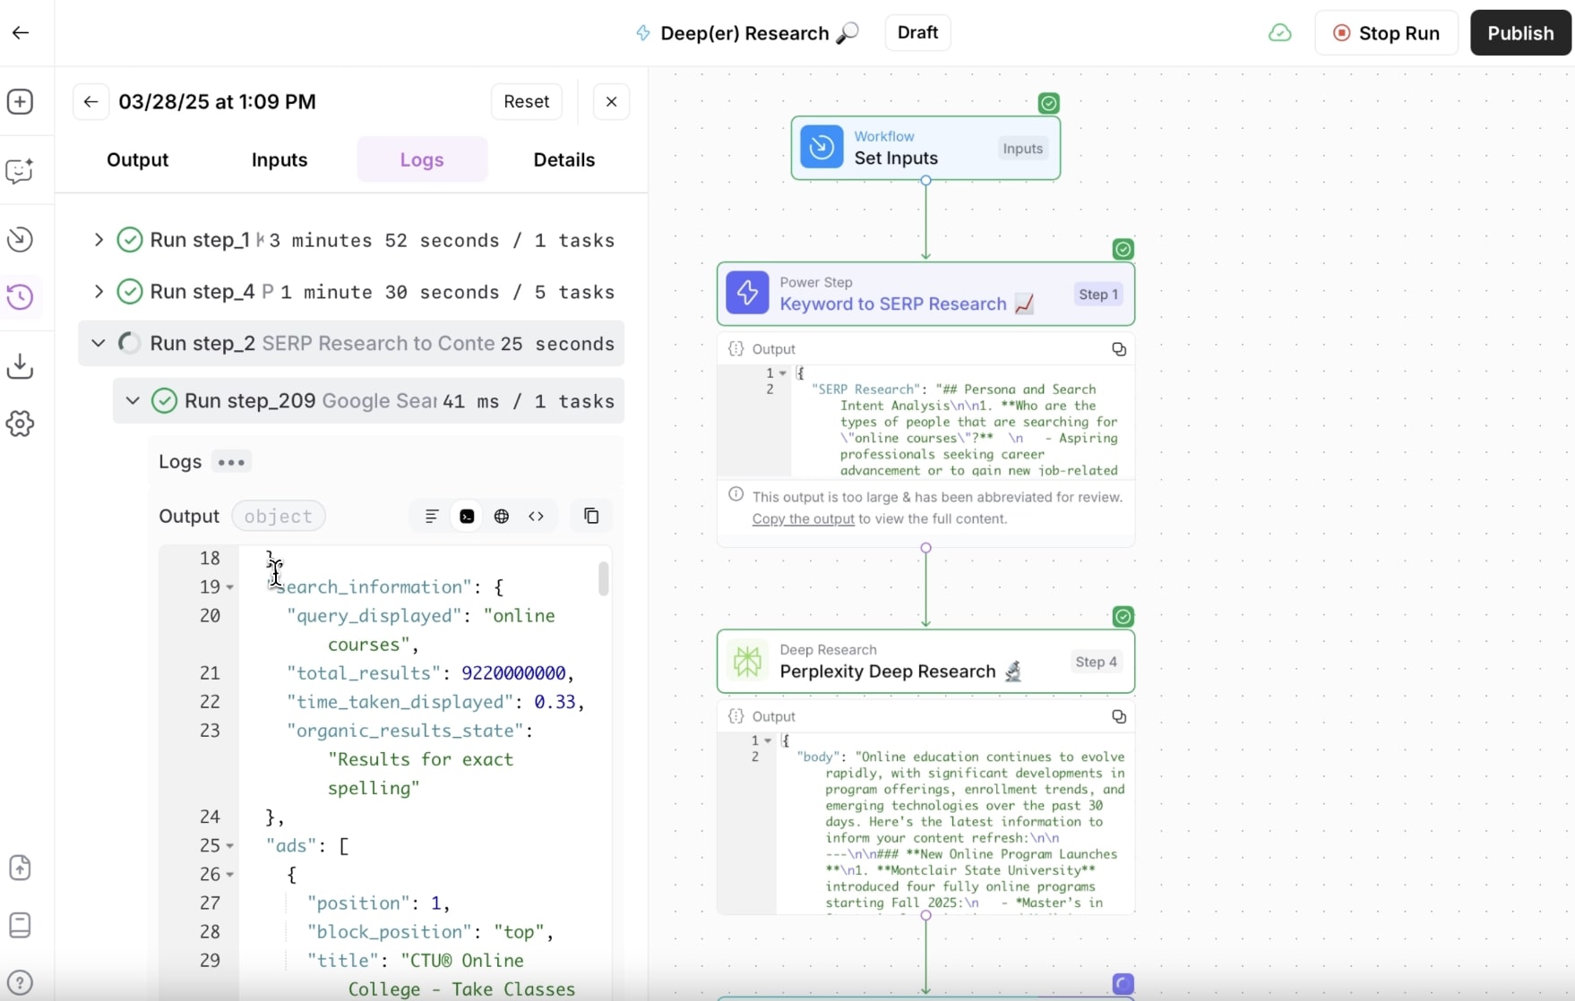
Task: Click the copy icon beside the output viewer
Action: click(591, 516)
